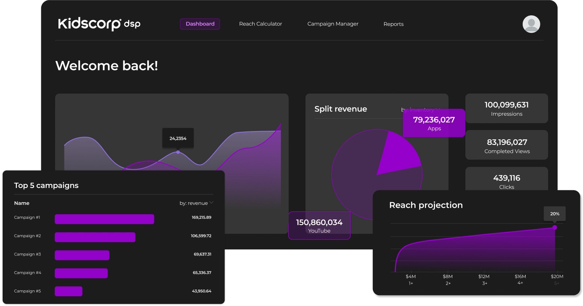Viewport: 583px width, 306px height.
Task: Click the Reach projection heading
Action: [x=426, y=205]
